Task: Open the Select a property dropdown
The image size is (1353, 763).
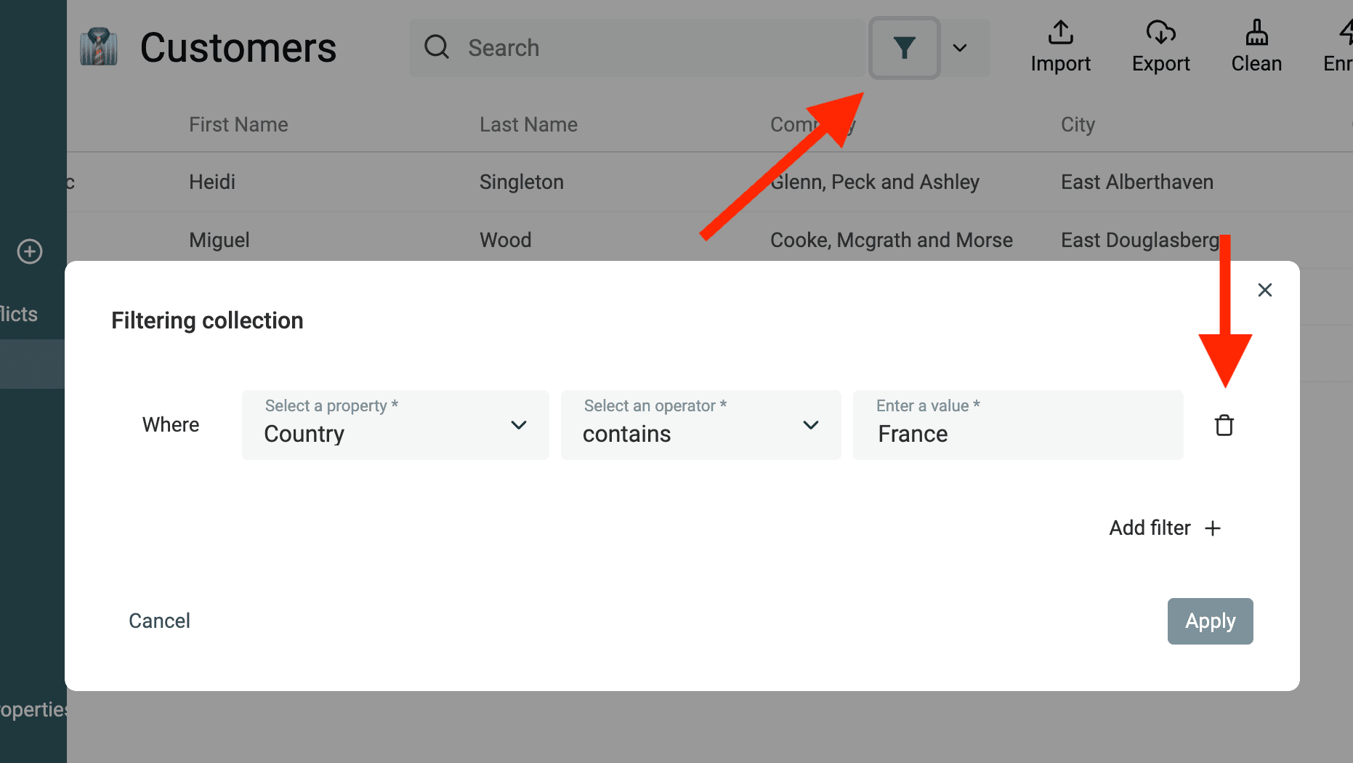Action: pyautogui.click(x=395, y=425)
